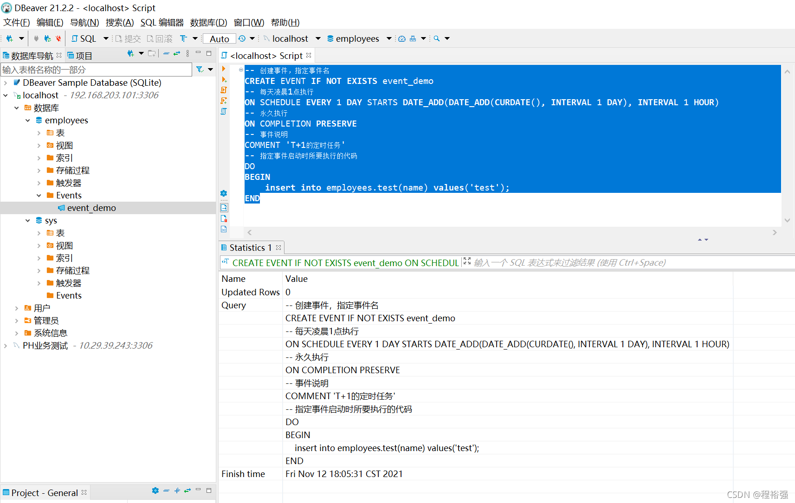Open the employees active database selector
Image resolution: width=795 pixels, height=503 pixels.
click(x=359, y=38)
